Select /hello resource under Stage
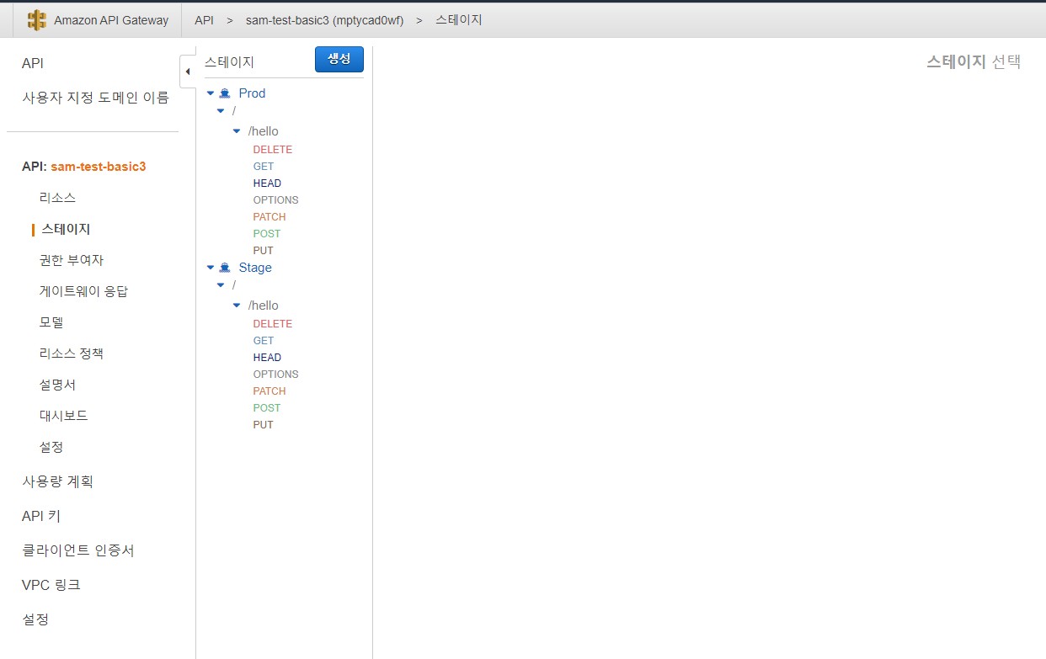The width and height of the screenshot is (1046, 659). (263, 306)
